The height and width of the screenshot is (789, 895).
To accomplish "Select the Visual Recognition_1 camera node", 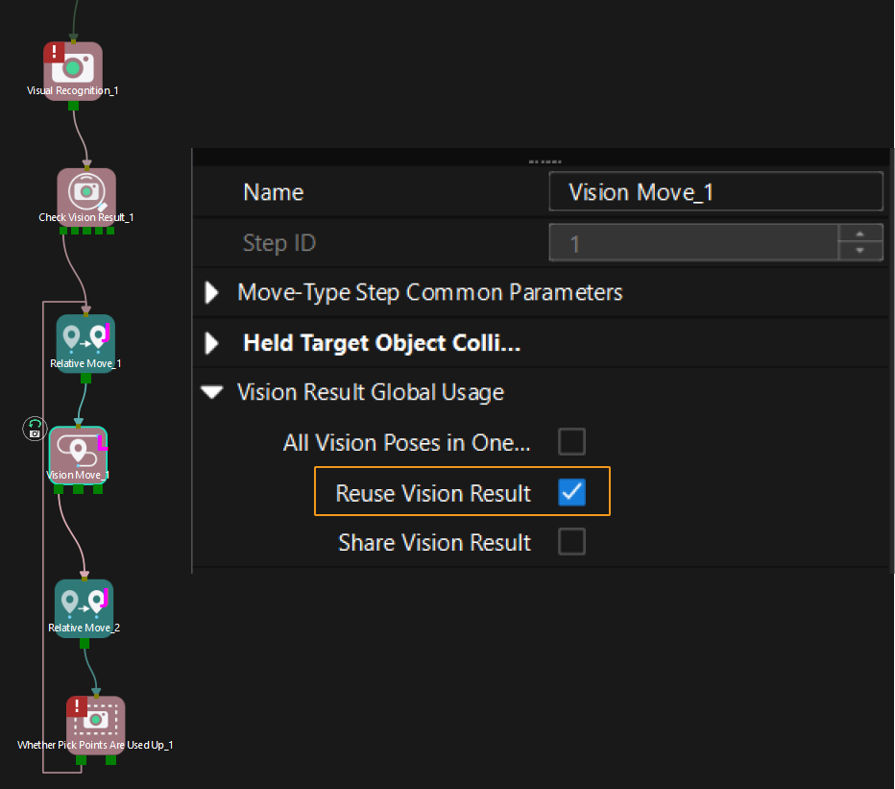I will click(73, 67).
